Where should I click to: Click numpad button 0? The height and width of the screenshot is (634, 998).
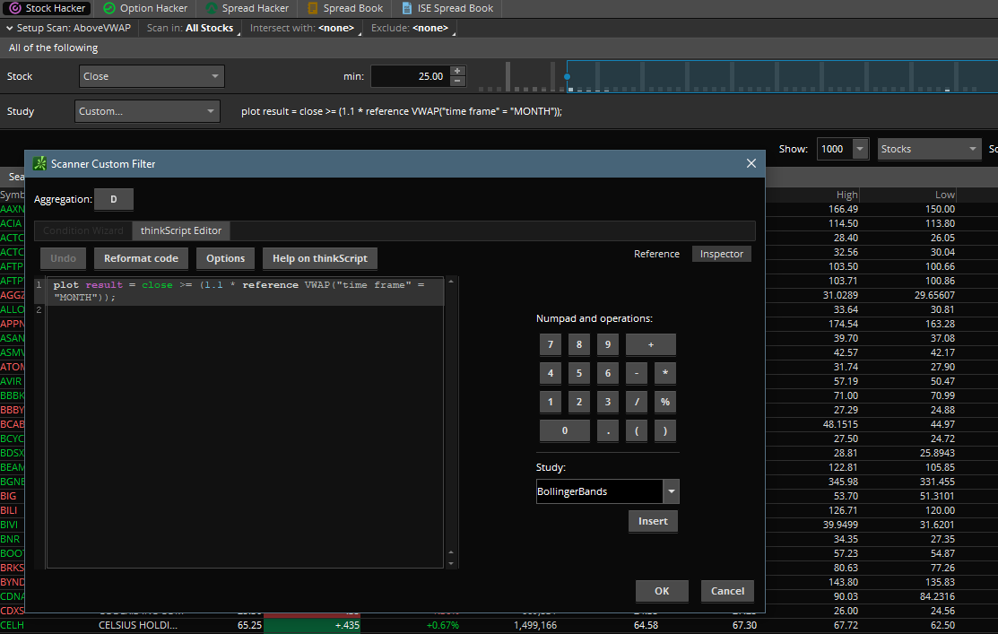[565, 431]
